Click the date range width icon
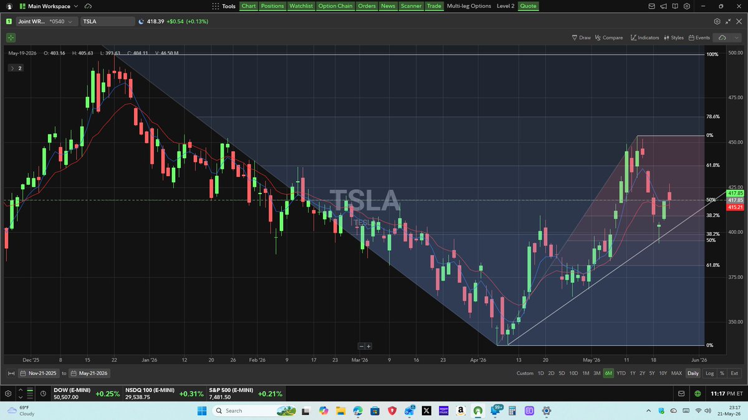Image resolution: width=748 pixels, height=420 pixels. tap(11, 373)
